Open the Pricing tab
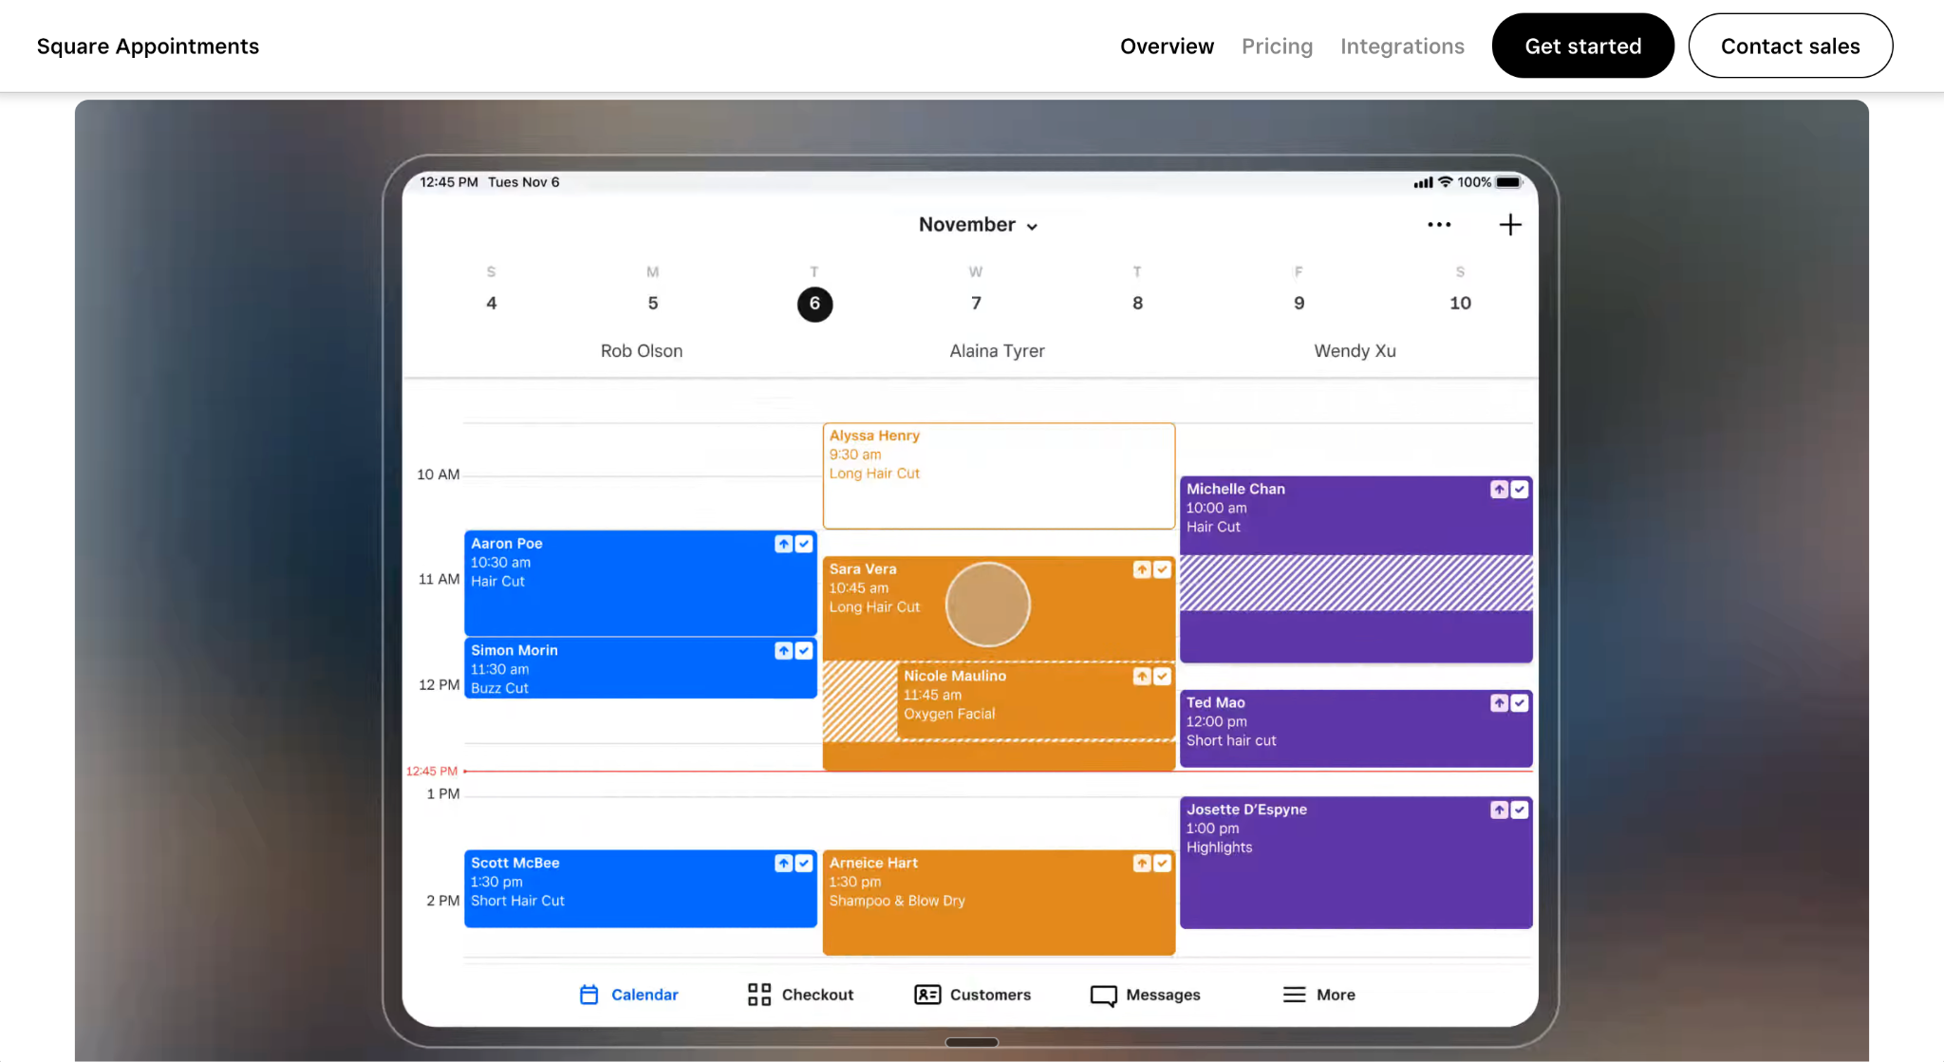Viewport: 1944px width, 1062px height. pos(1277,47)
